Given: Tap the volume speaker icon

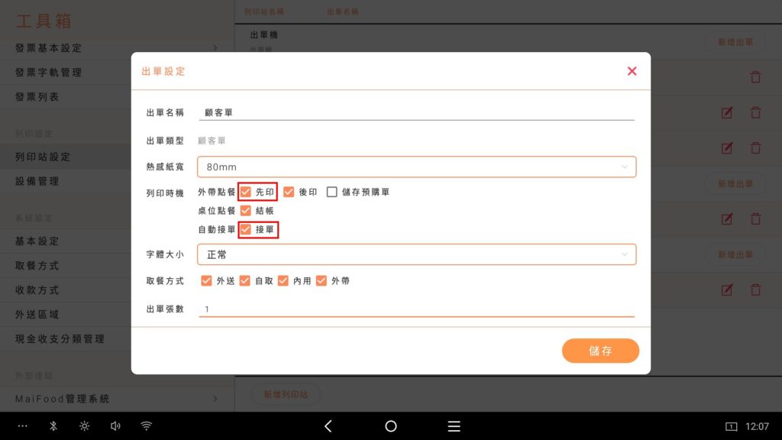Looking at the screenshot, I should [115, 426].
